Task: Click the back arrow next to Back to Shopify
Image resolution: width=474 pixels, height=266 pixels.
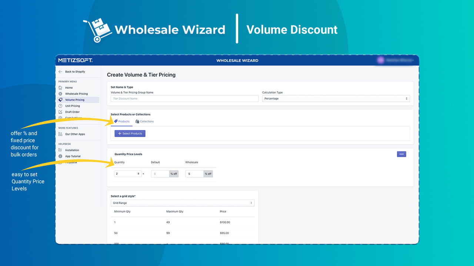Action: [x=60, y=72]
